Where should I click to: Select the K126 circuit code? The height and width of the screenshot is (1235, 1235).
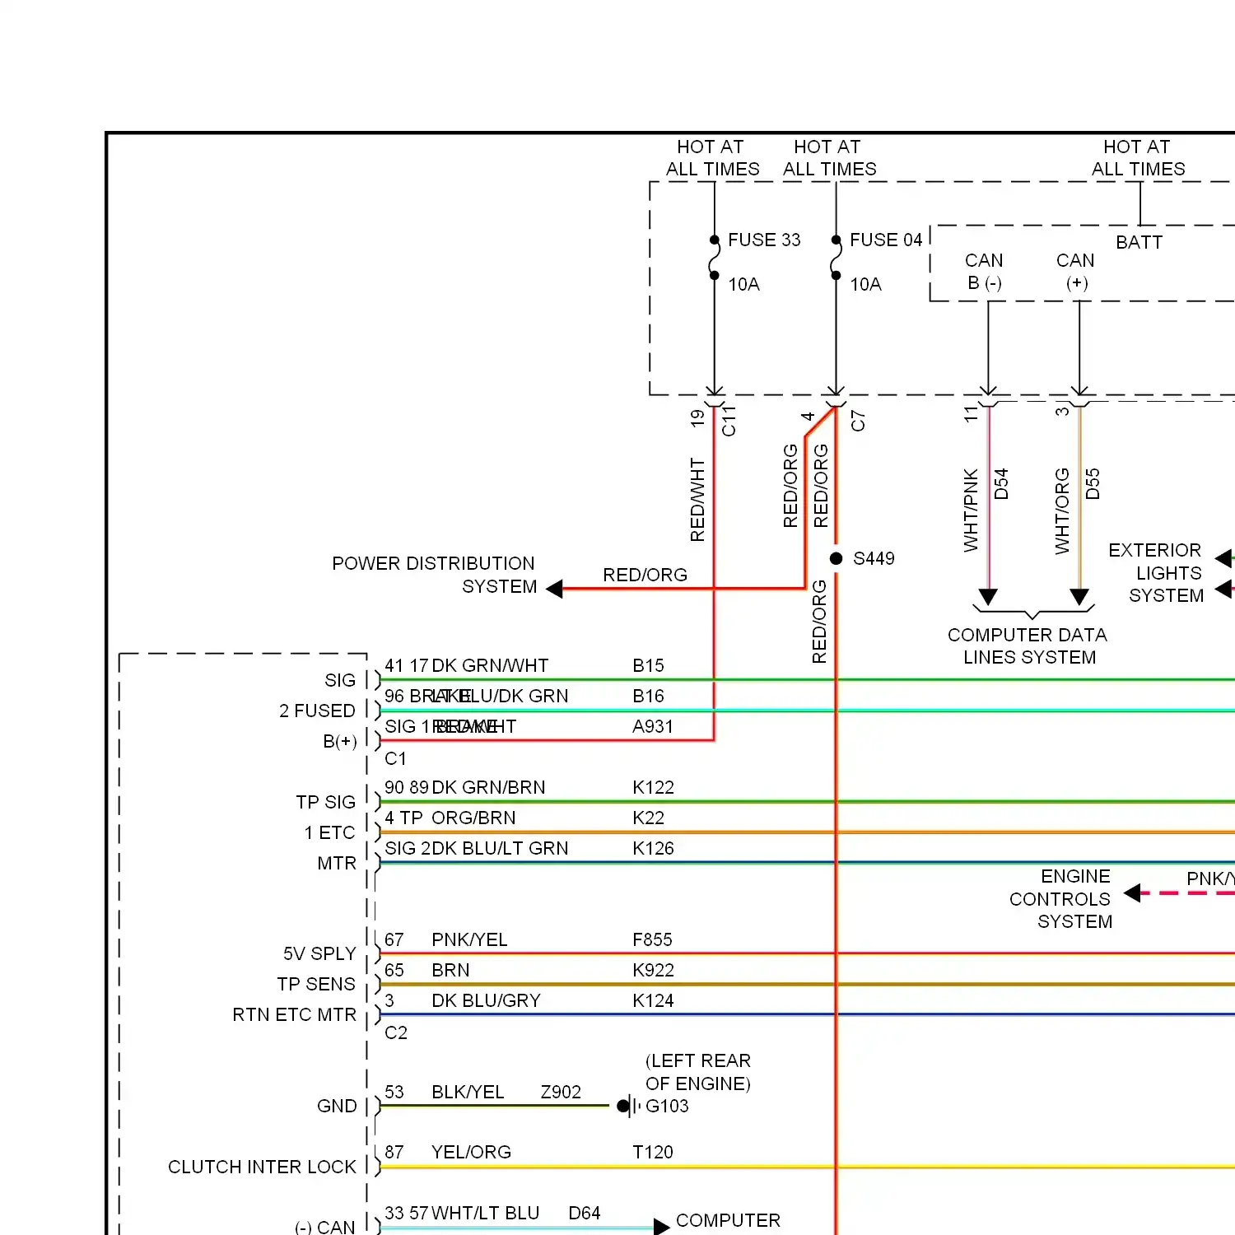pyautogui.click(x=653, y=848)
